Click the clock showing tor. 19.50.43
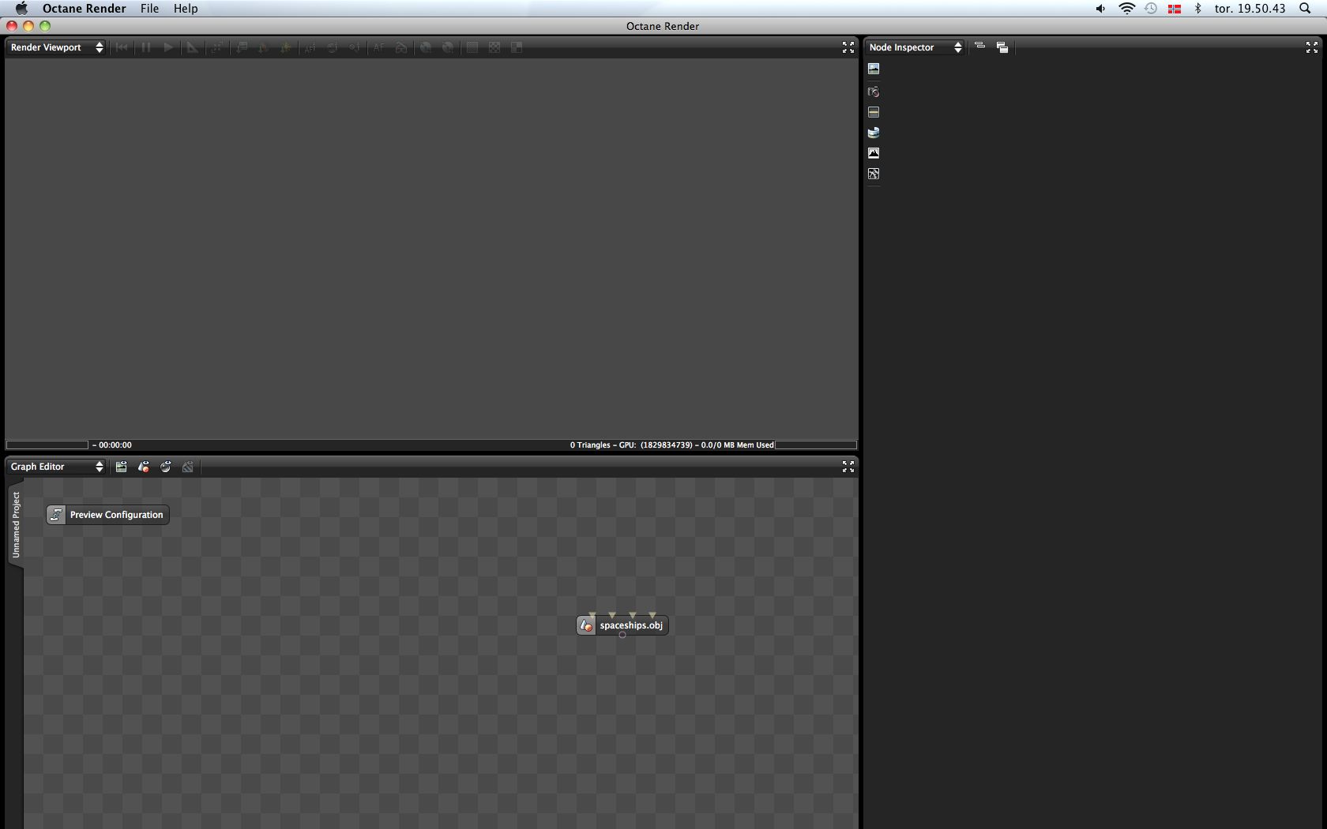This screenshot has width=1327, height=829. click(1250, 9)
